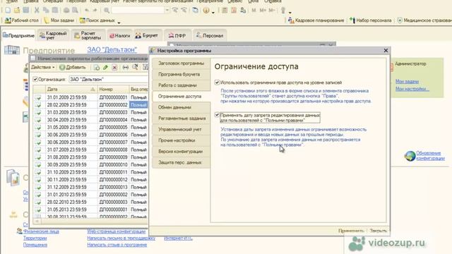Image resolution: width=452 pixels, height=254 pixels.
Task: Click the M memory button in toolbar
Action: click(x=254, y=11)
